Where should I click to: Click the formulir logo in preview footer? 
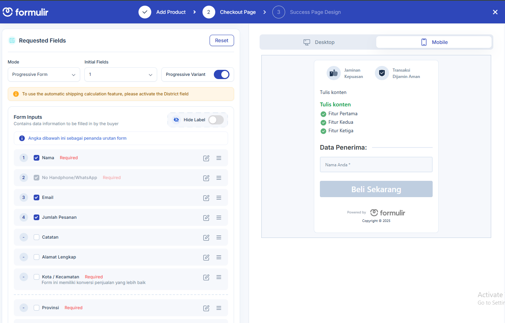click(388, 213)
